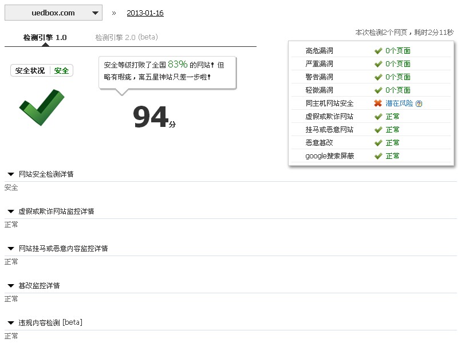Viewport: 461px width, 343px height.
Task: Click green check icon for google搜索屏蔽 row
Action: tap(378, 156)
